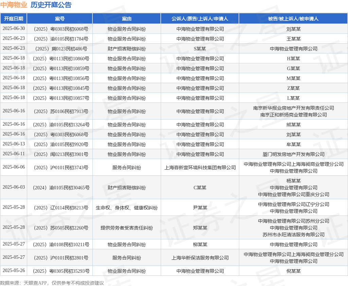Click cause 提供劳务者受害责任纠纷
The image size is (348, 286).
[126, 228]
